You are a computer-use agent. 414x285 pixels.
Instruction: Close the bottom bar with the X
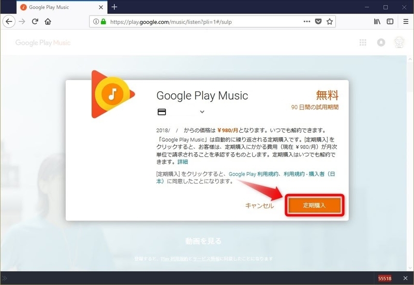406,278
